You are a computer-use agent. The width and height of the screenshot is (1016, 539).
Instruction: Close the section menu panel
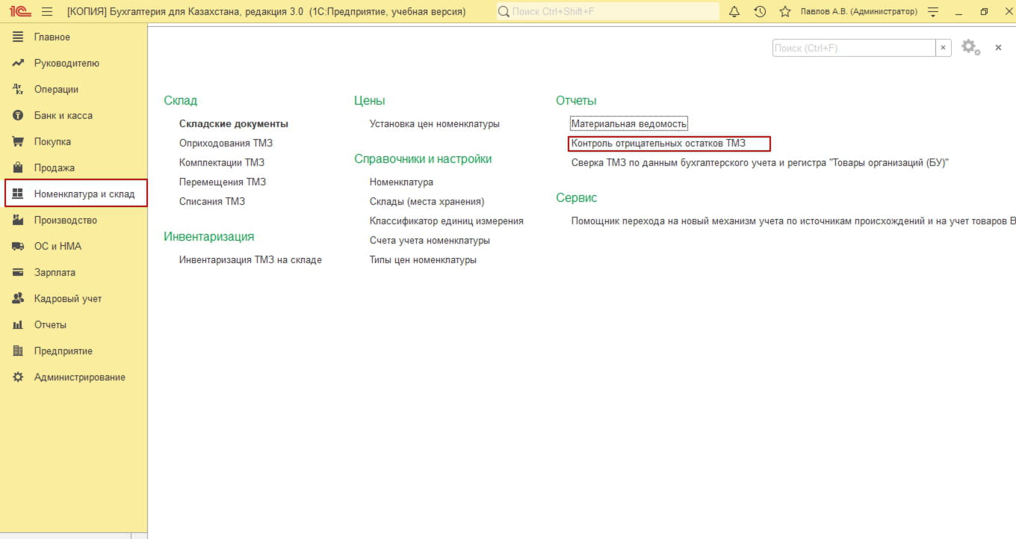click(998, 48)
